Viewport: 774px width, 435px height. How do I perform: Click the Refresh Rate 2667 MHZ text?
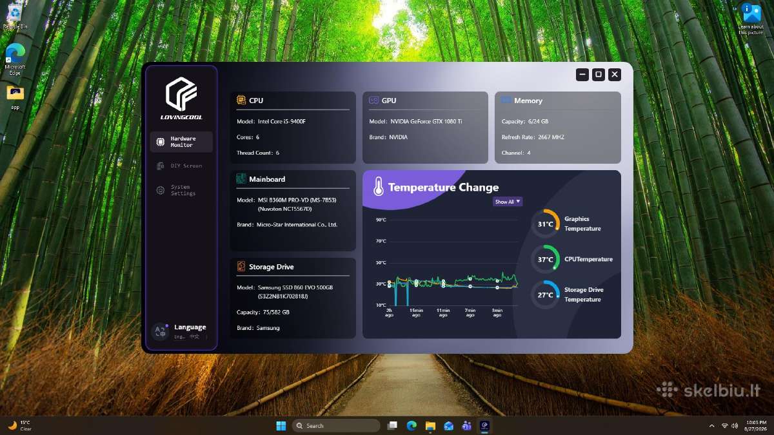tap(533, 137)
